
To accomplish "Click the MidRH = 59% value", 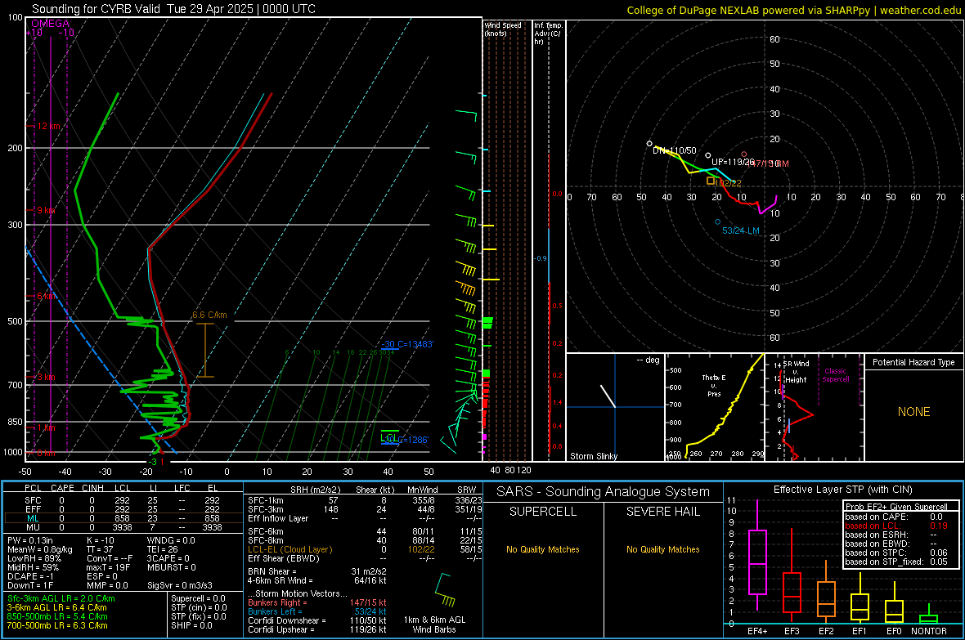I will (x=34, y=567).
